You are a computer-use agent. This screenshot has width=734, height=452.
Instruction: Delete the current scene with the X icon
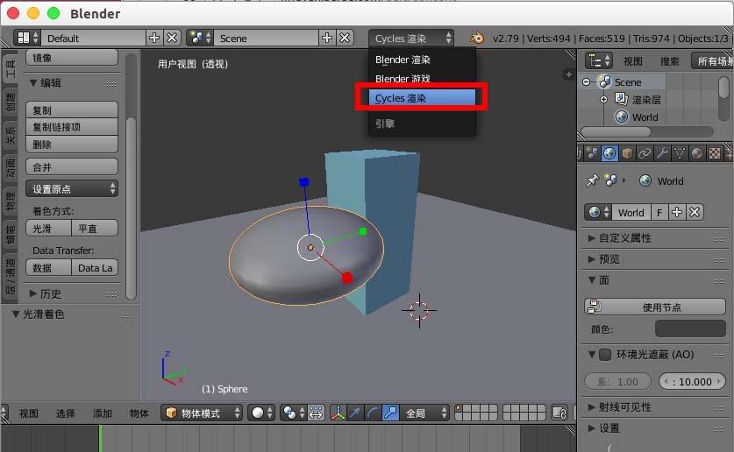(x=345, y=38)
